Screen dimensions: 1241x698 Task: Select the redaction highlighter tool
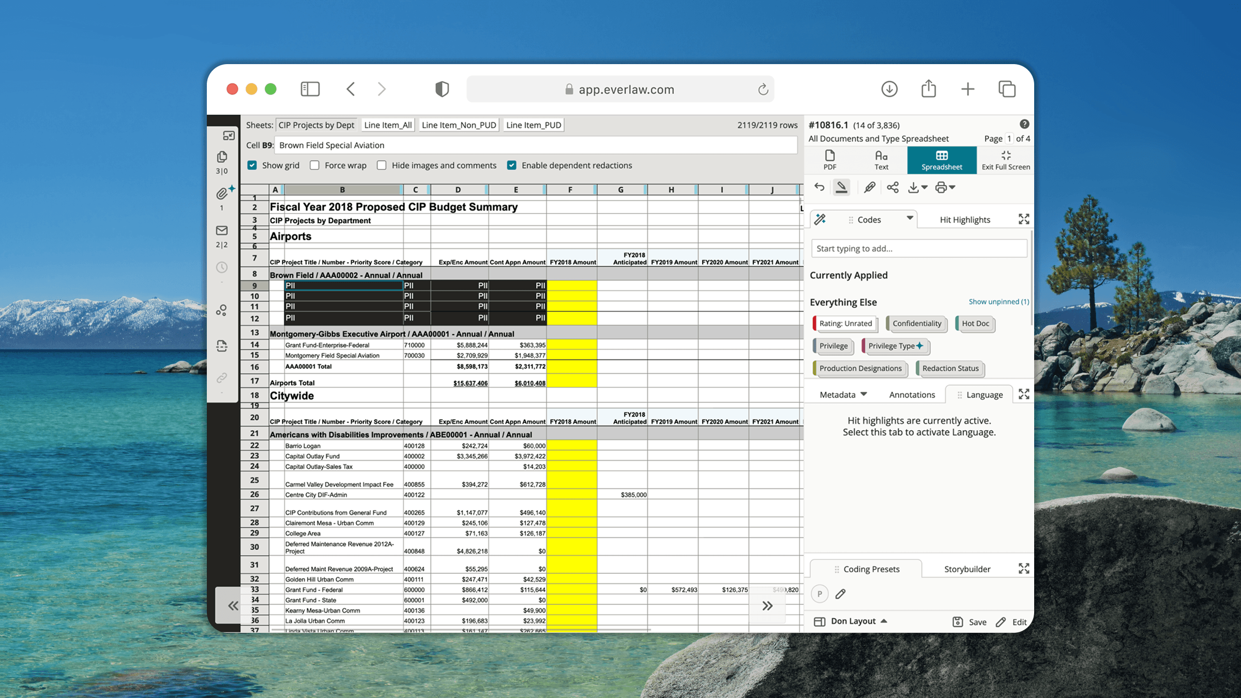(841, 187)
